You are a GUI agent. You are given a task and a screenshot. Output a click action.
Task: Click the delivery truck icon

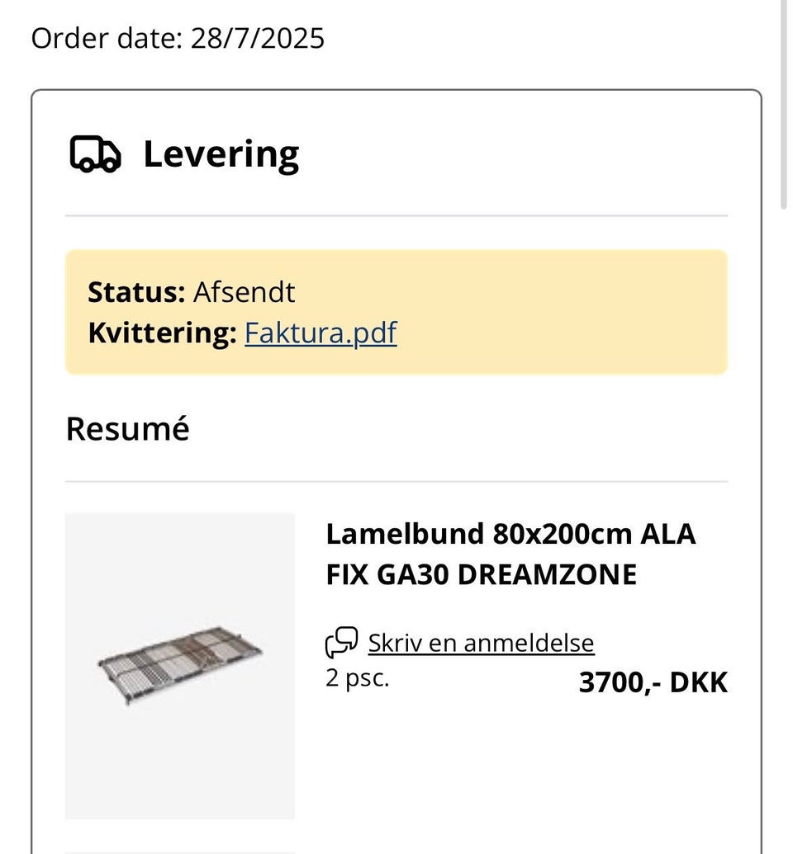pos(95,154)
